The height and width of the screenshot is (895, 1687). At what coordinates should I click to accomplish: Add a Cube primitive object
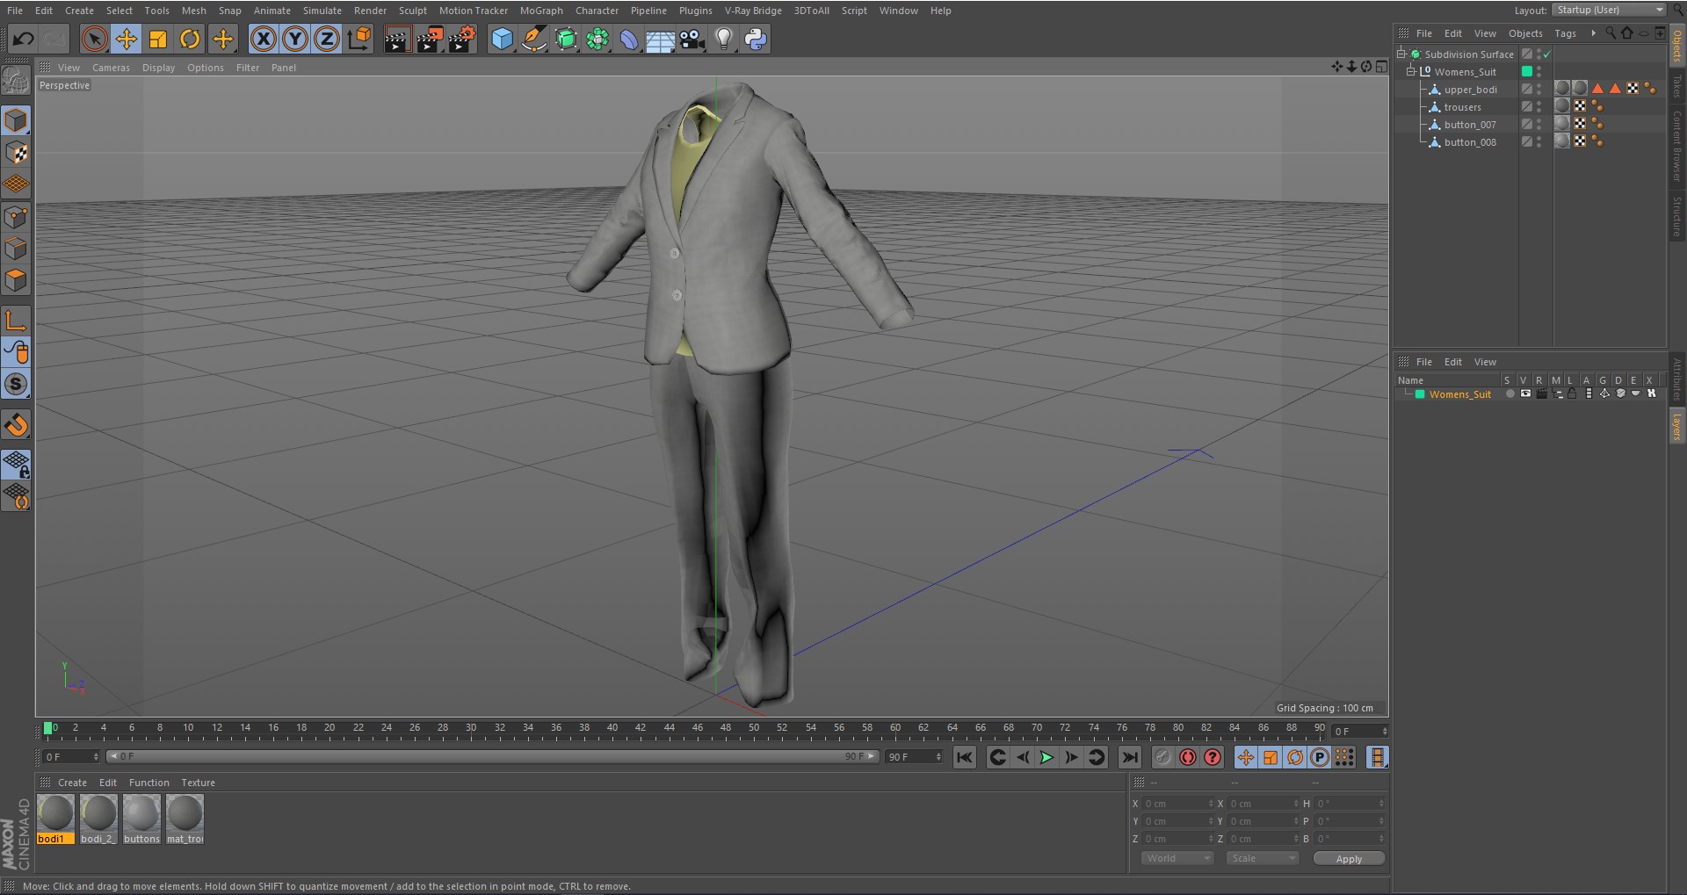click(502, 39)
